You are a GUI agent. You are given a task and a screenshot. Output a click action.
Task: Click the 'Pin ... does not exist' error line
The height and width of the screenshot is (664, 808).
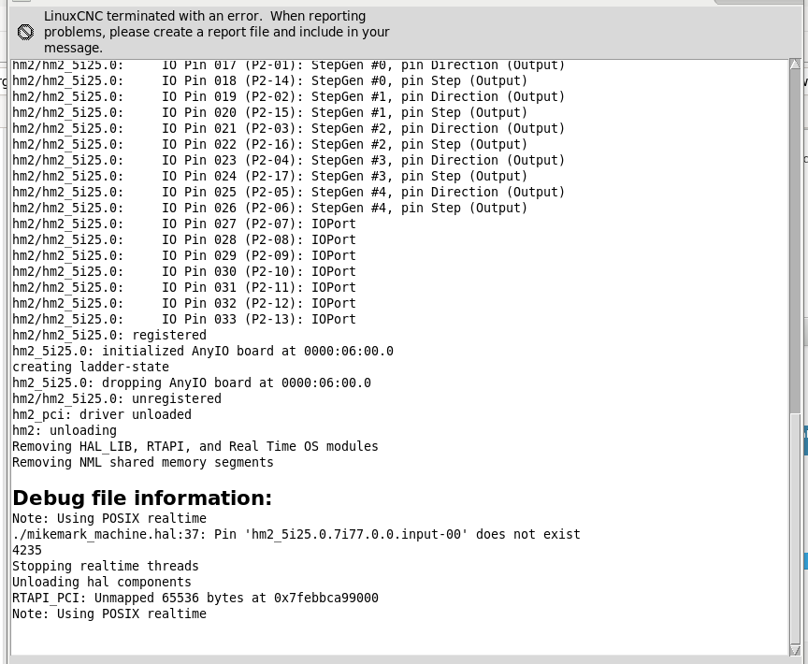[x=296, y=534]
